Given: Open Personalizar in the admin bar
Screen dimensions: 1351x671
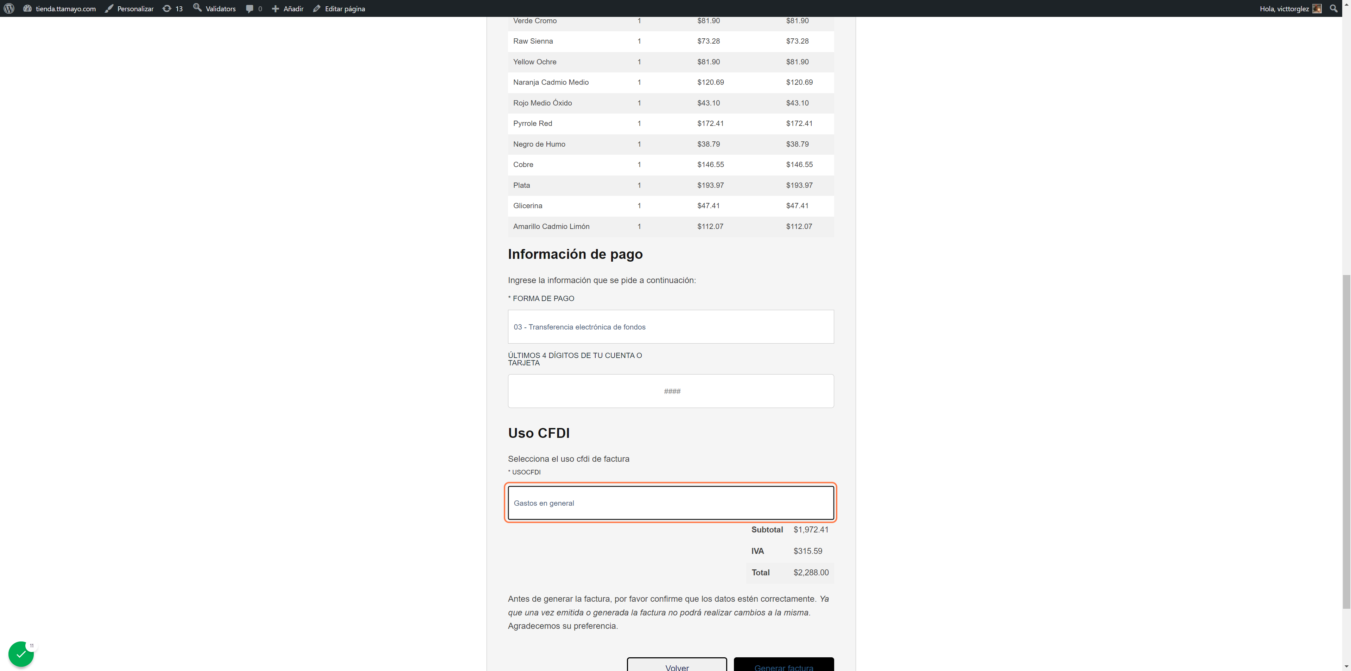Looking at the screenshot, I should (129, 8).
